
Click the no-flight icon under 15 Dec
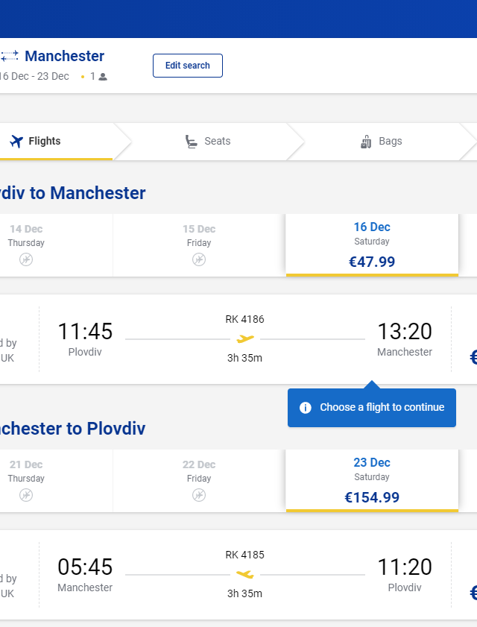click(199, 259)
